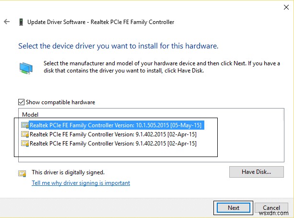The height and width of the screenshot is (218, 294).
Task: Click the digitally signed certificate icon
Action: tap(22, 173)
